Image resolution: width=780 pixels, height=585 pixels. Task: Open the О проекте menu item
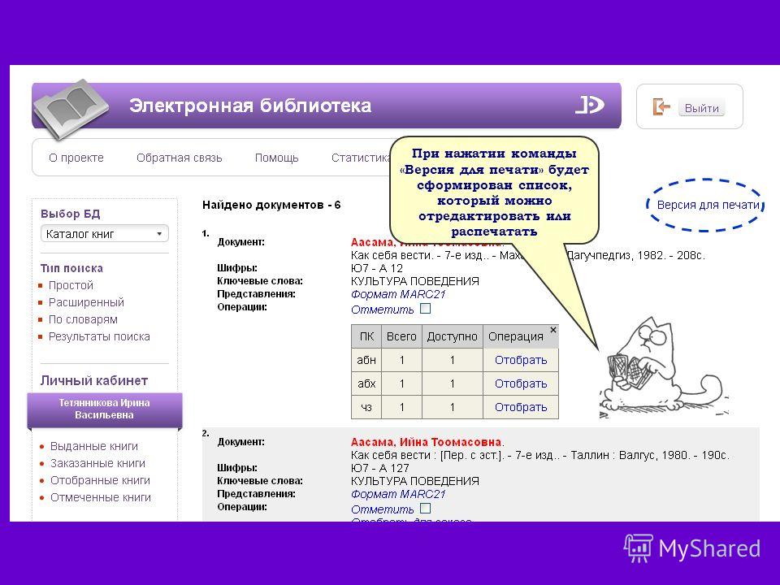click(76, 158)
